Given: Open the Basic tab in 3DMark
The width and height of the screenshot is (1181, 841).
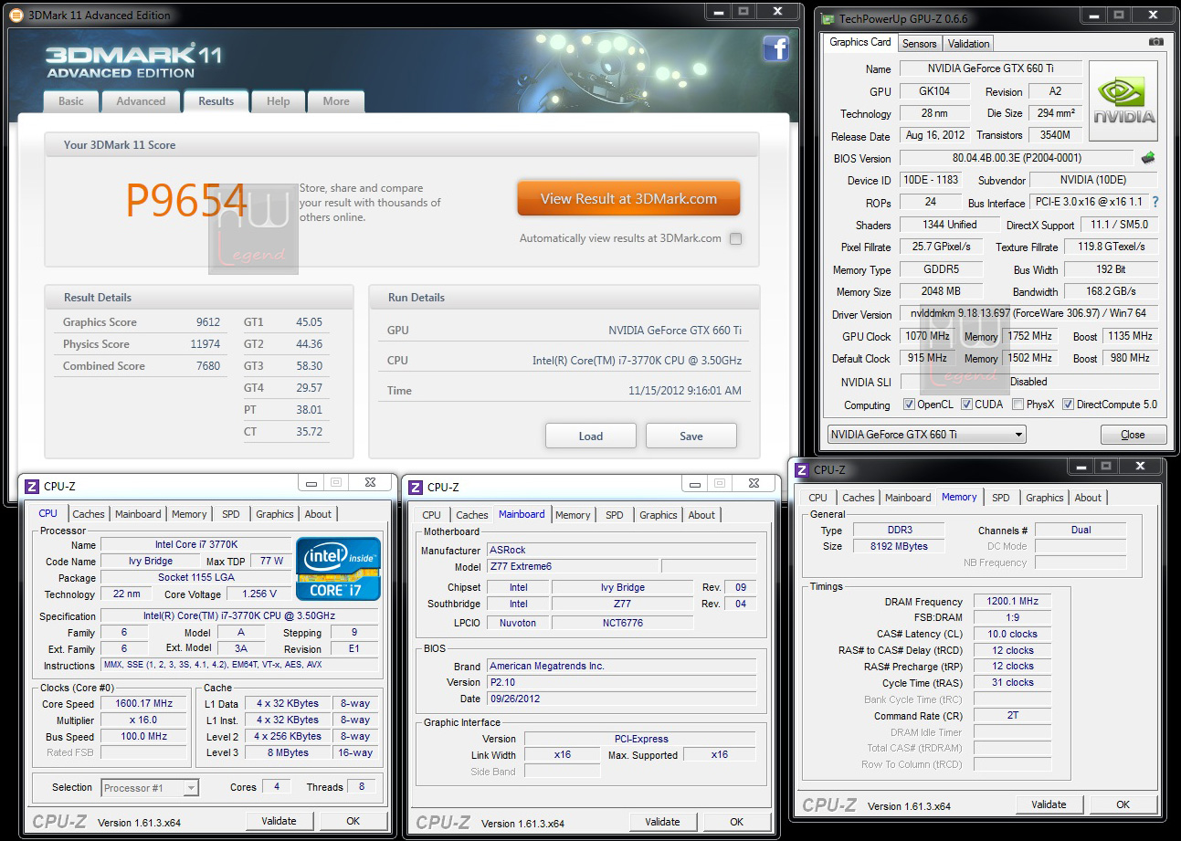Looking at the screenshot, I should click(71, 101).
